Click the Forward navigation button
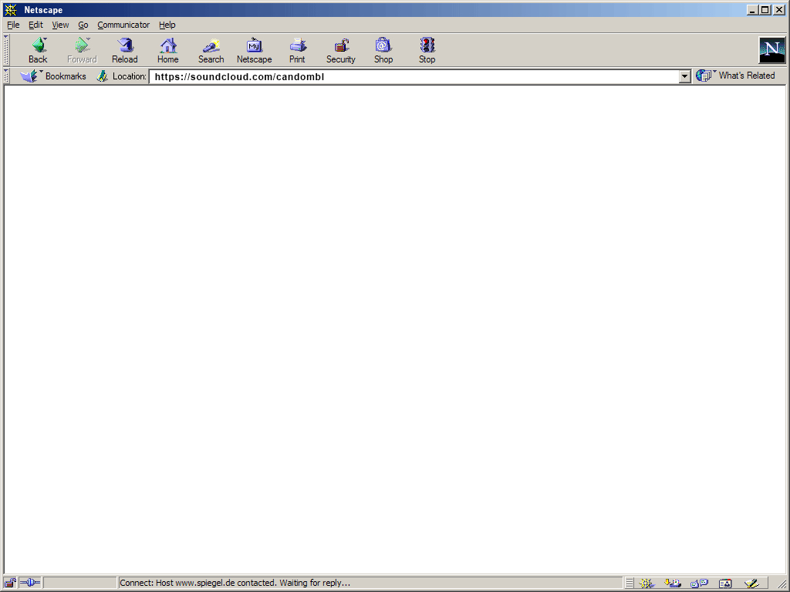This screenshot has width=790, height=592. click(x=82, y=50)
